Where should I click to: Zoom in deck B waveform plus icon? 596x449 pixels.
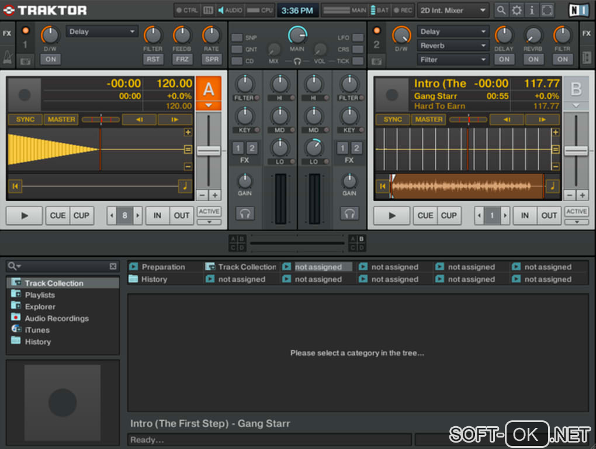(555, 132)
